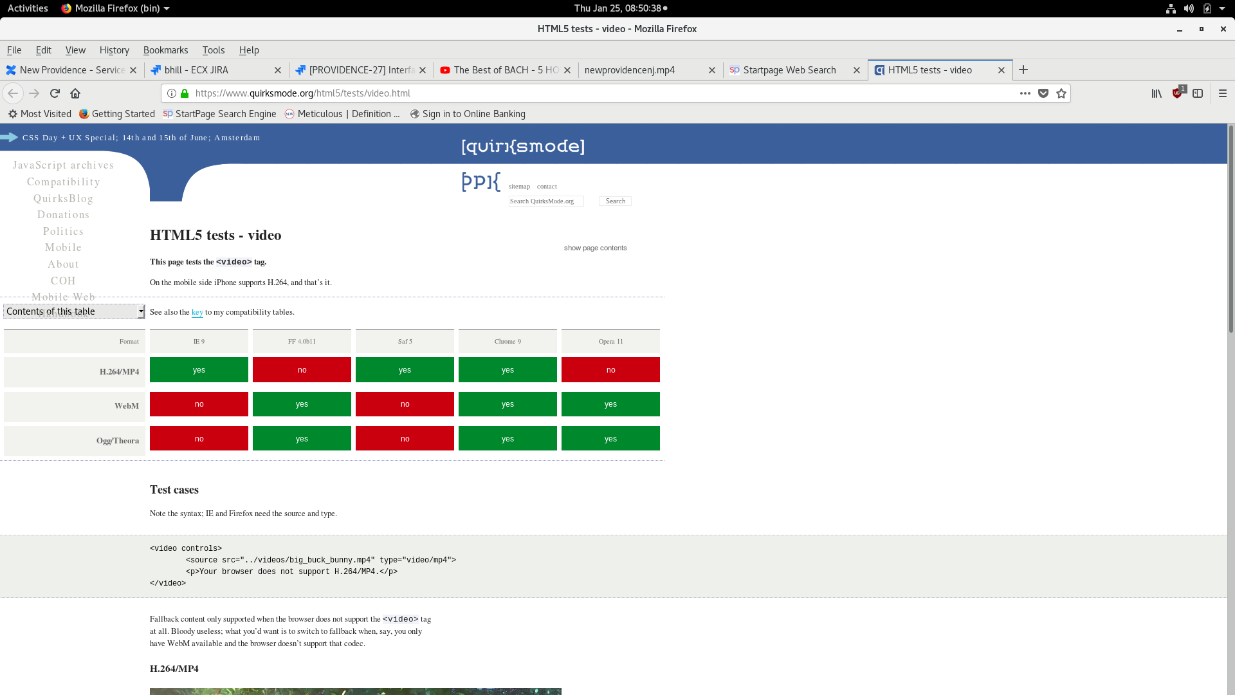The image size is (1235, 695).
Task: Open Sign in to Online Banking bookmark
Action: tap(468, 114)
